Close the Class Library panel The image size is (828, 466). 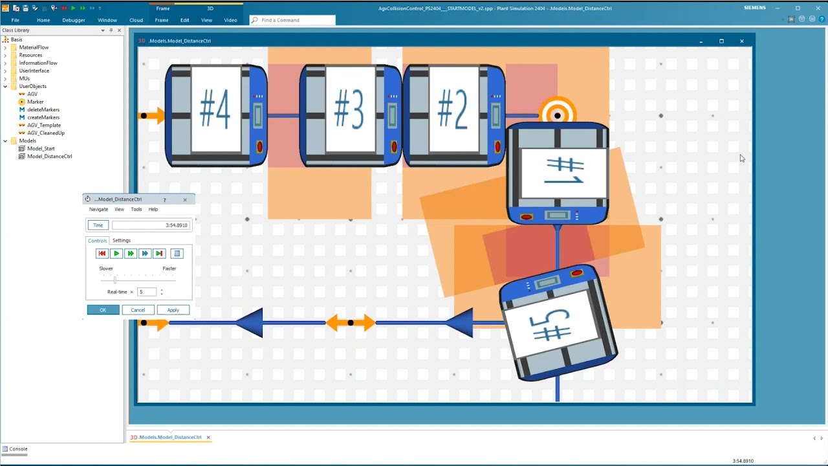119,30
